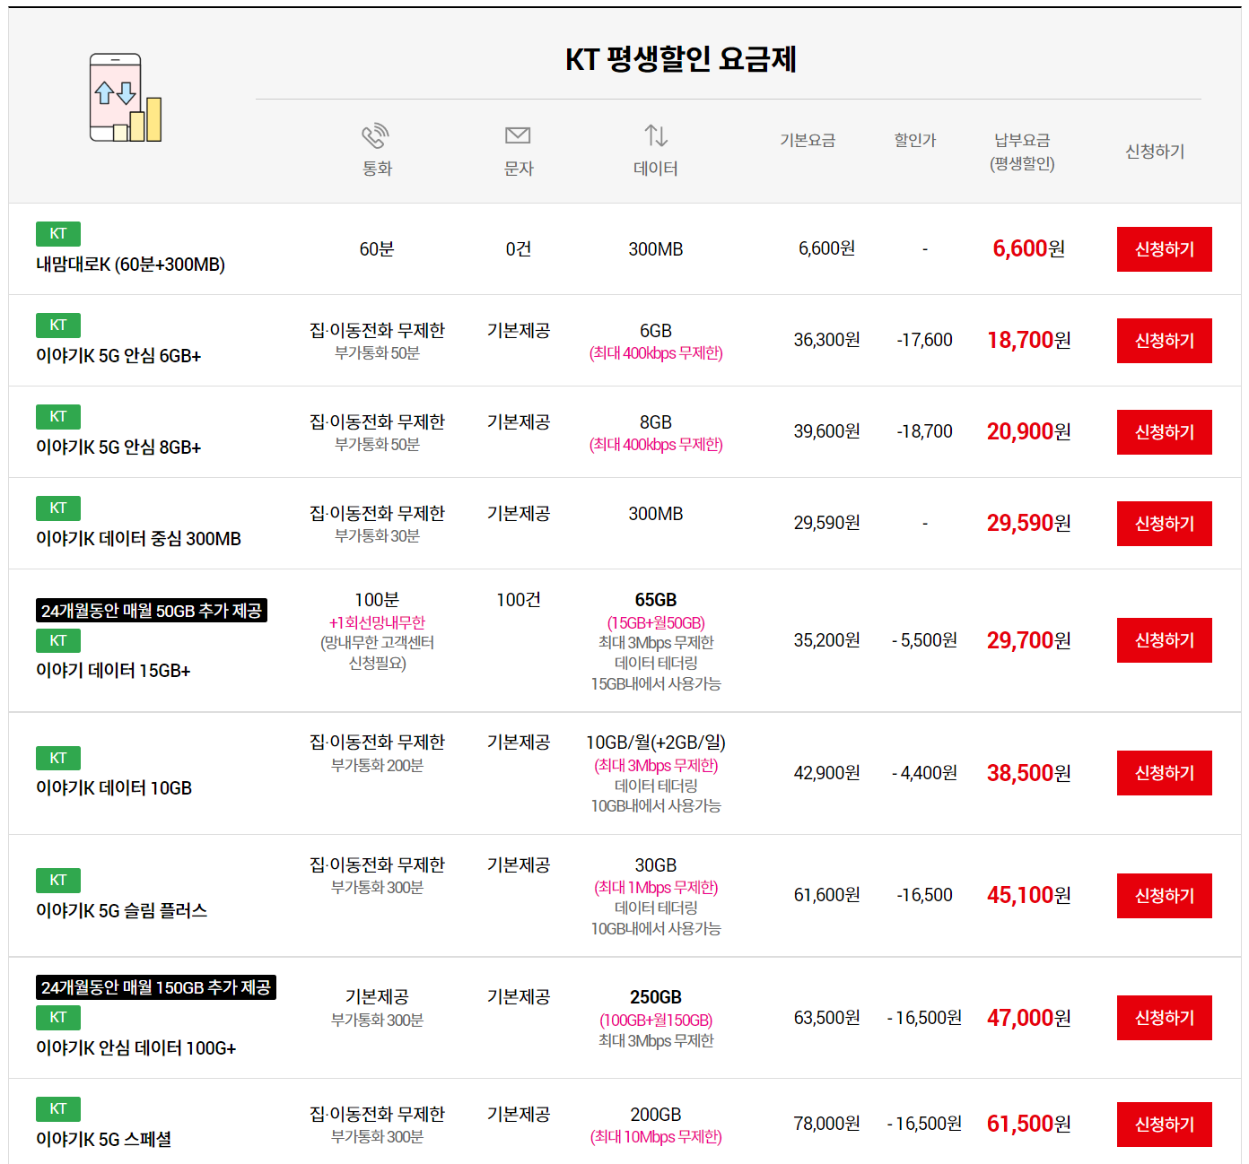Click the 38,500원 red price
This screenshot has width=1249, height=1164.
pyautogui.click(x=1028, y=773)
